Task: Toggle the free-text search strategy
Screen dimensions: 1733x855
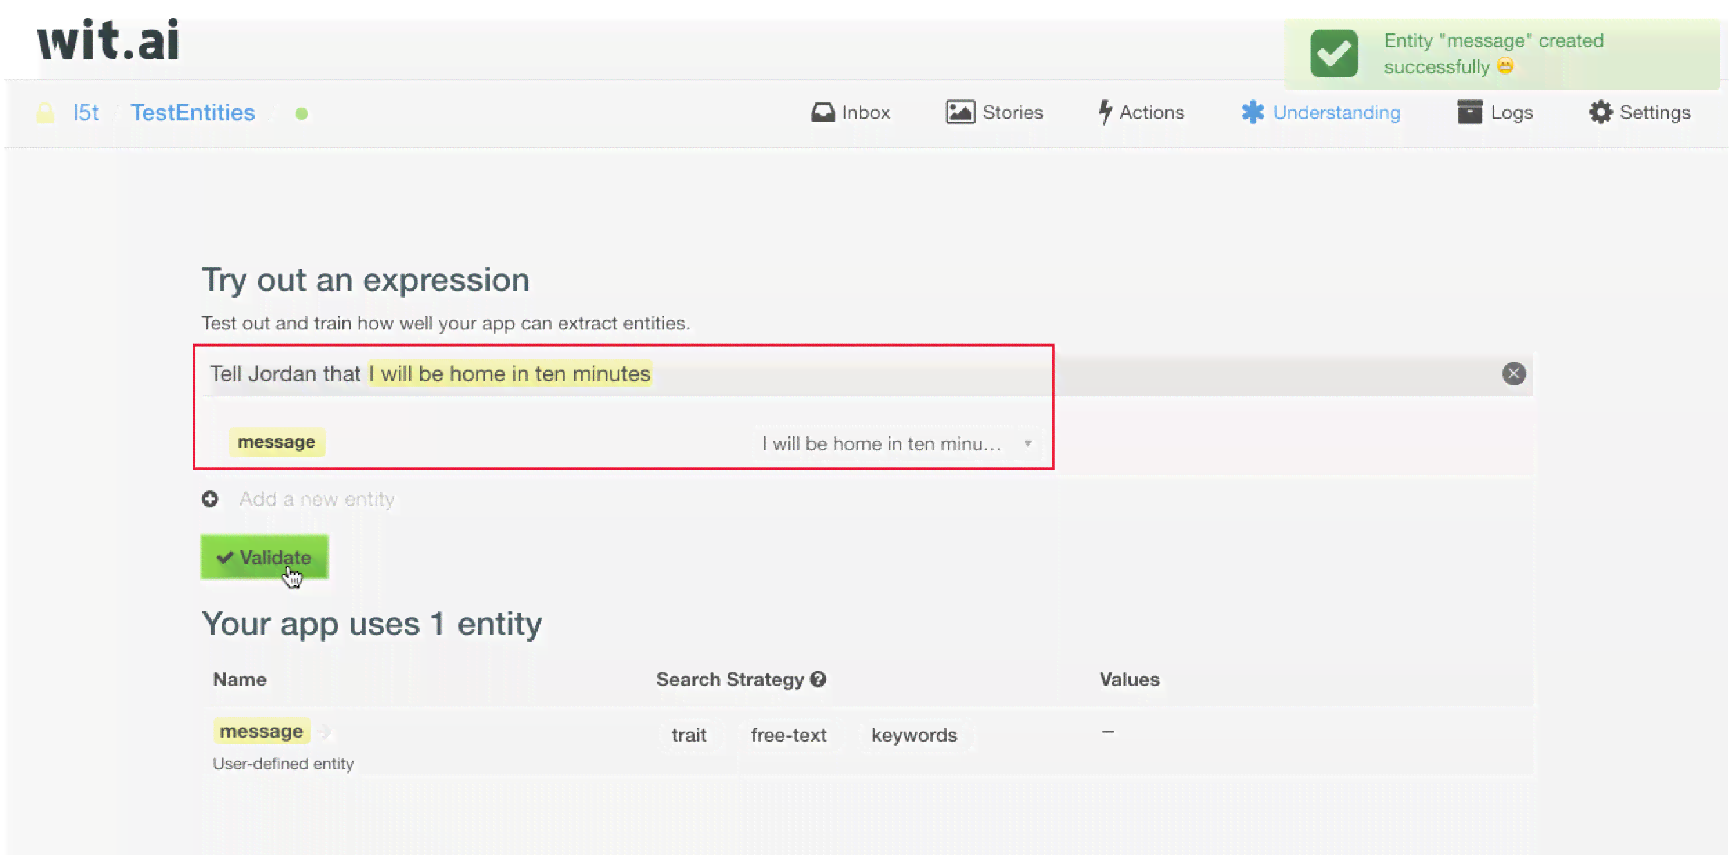Action: pos(788,735)
